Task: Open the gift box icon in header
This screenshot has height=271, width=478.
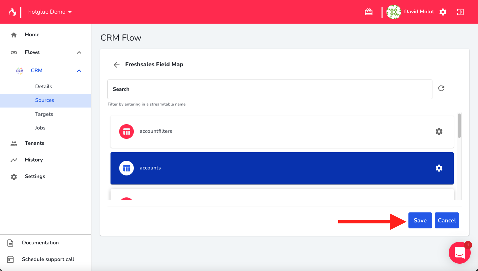Action: coord(368,12)
